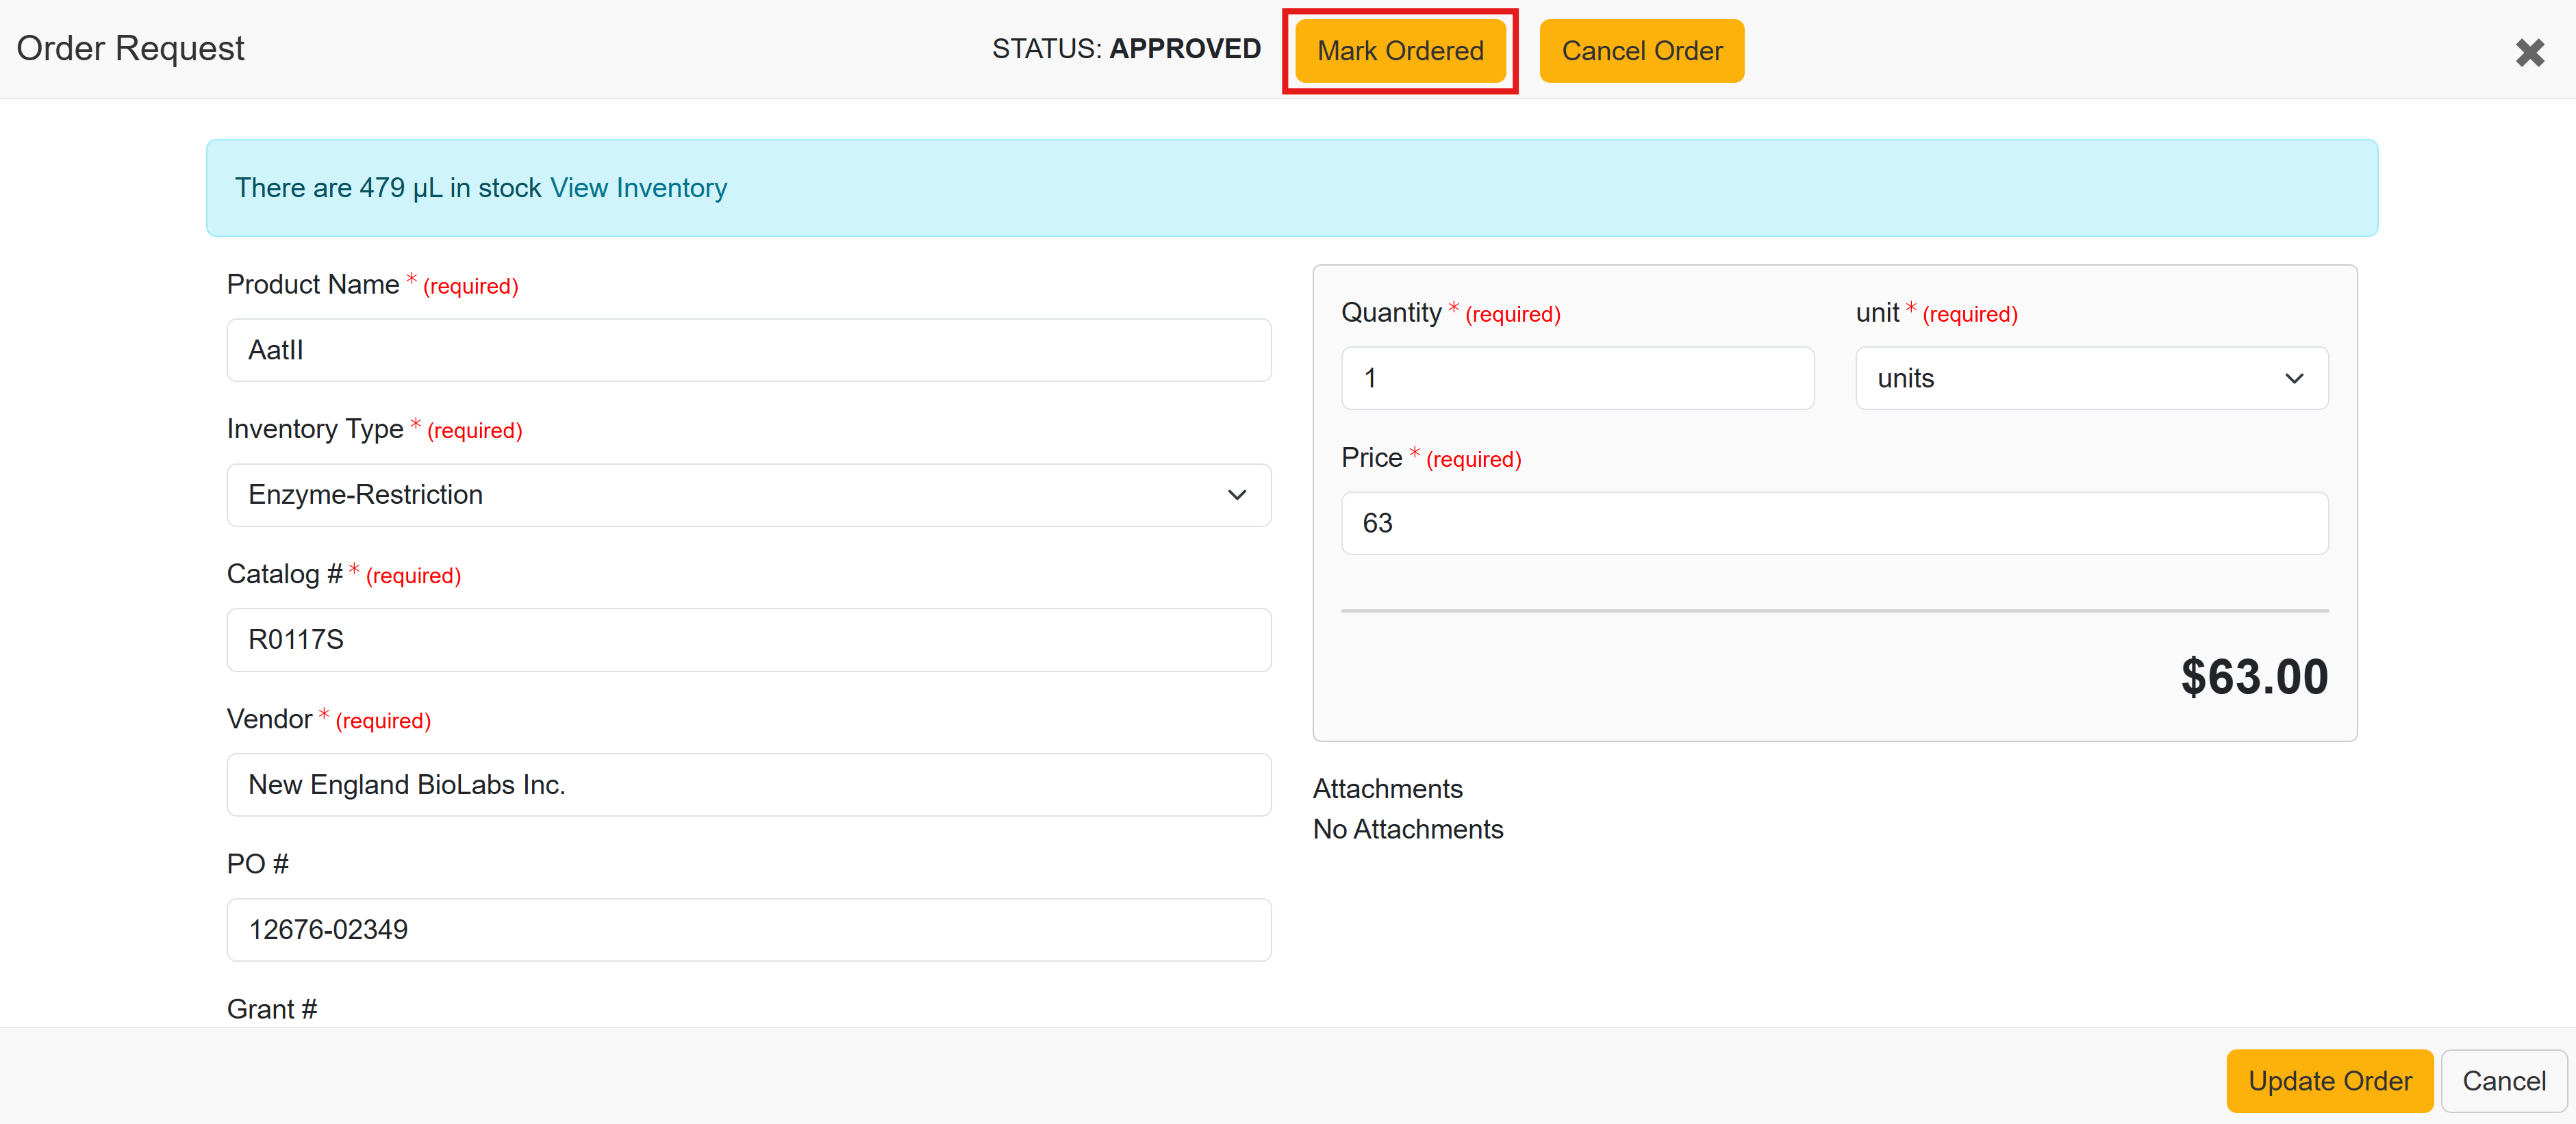Open the View Inventory link

[638, 188]
